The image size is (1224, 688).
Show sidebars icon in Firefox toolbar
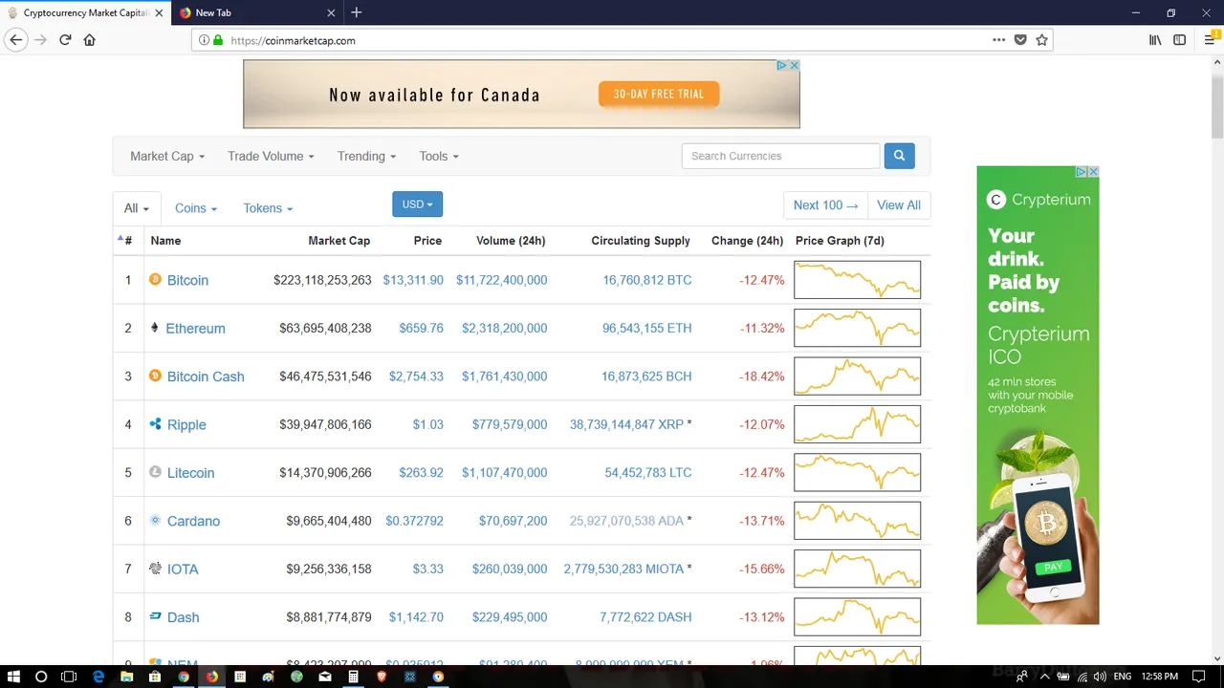pos(1179,40)
